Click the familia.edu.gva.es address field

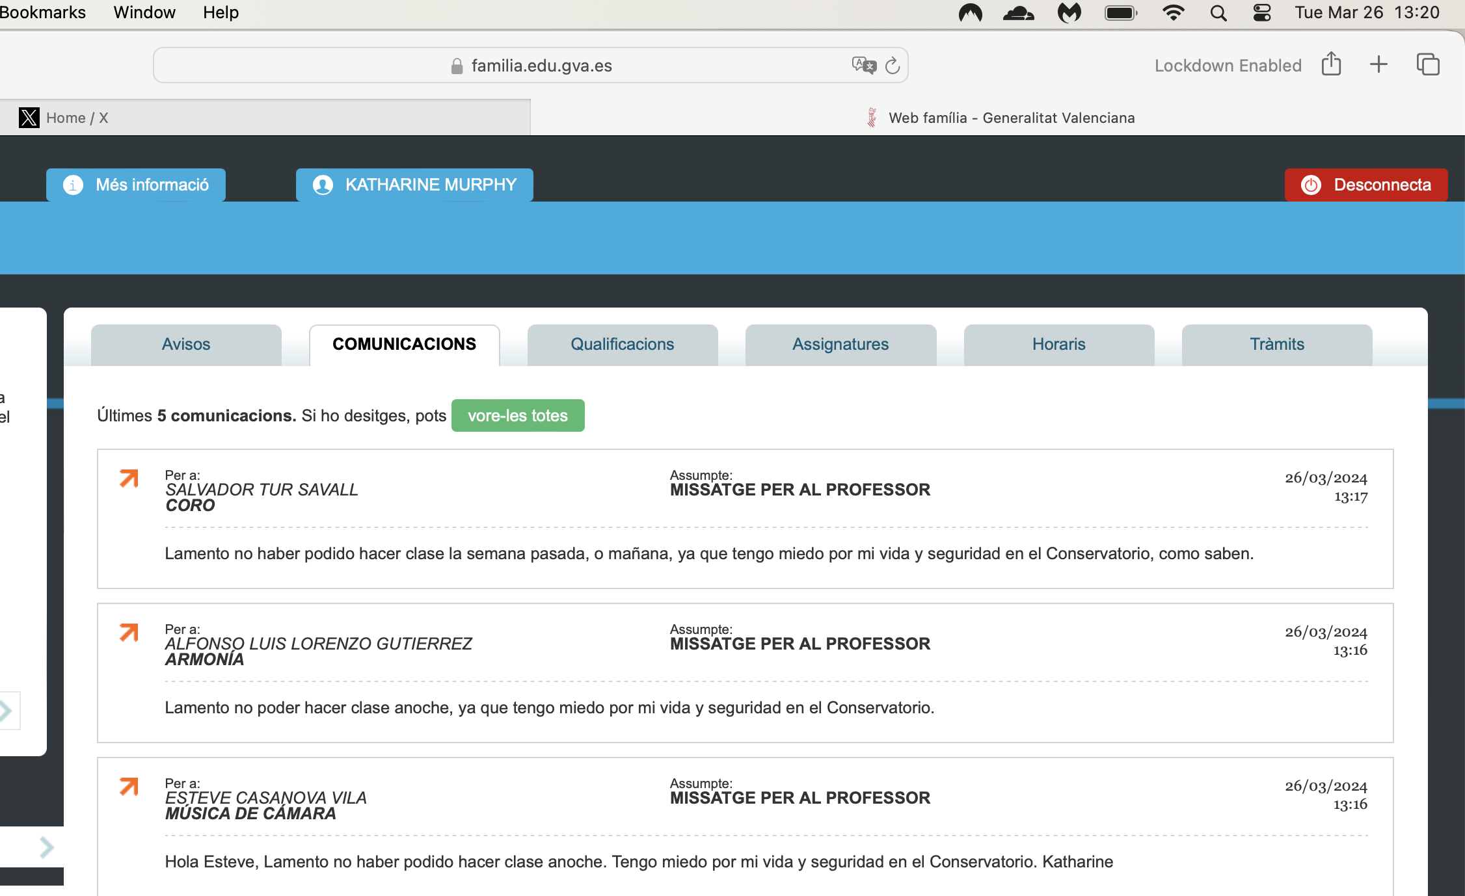pos(530,65)
